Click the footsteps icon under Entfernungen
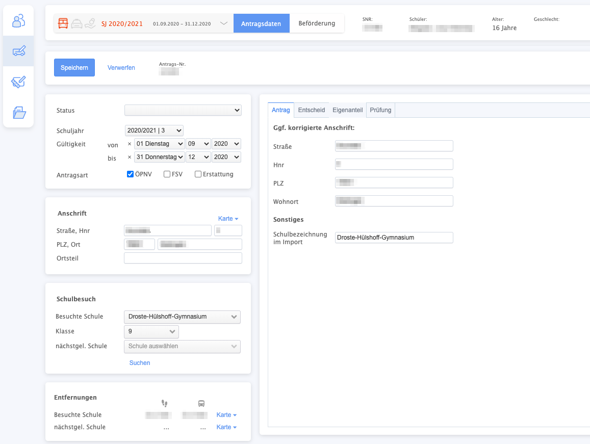 (x=164, y=403)
